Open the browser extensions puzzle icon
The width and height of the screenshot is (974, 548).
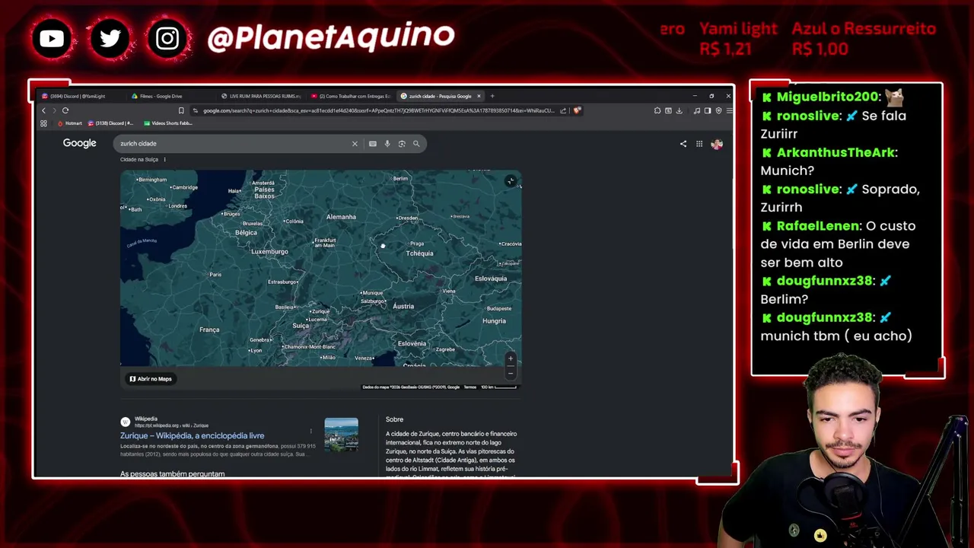[x=657, y=110]
